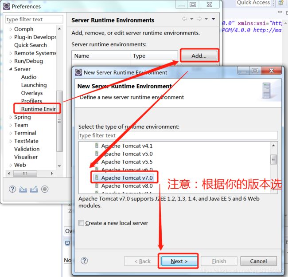Expand Plug-in Development tree node

tap(11, 37)
